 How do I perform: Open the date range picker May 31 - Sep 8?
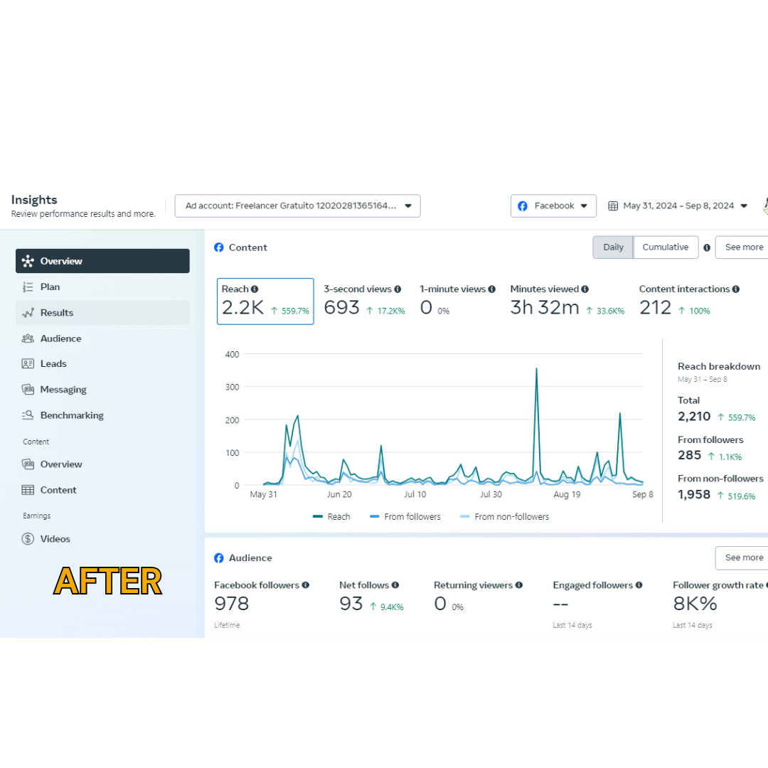click(x=678, y=206)
